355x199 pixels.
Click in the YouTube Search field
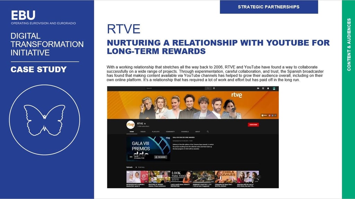175,88
